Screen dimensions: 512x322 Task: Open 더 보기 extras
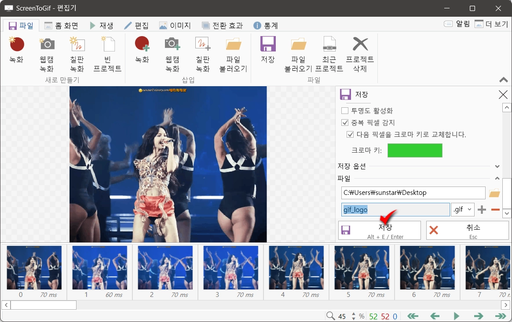point(491,24)
